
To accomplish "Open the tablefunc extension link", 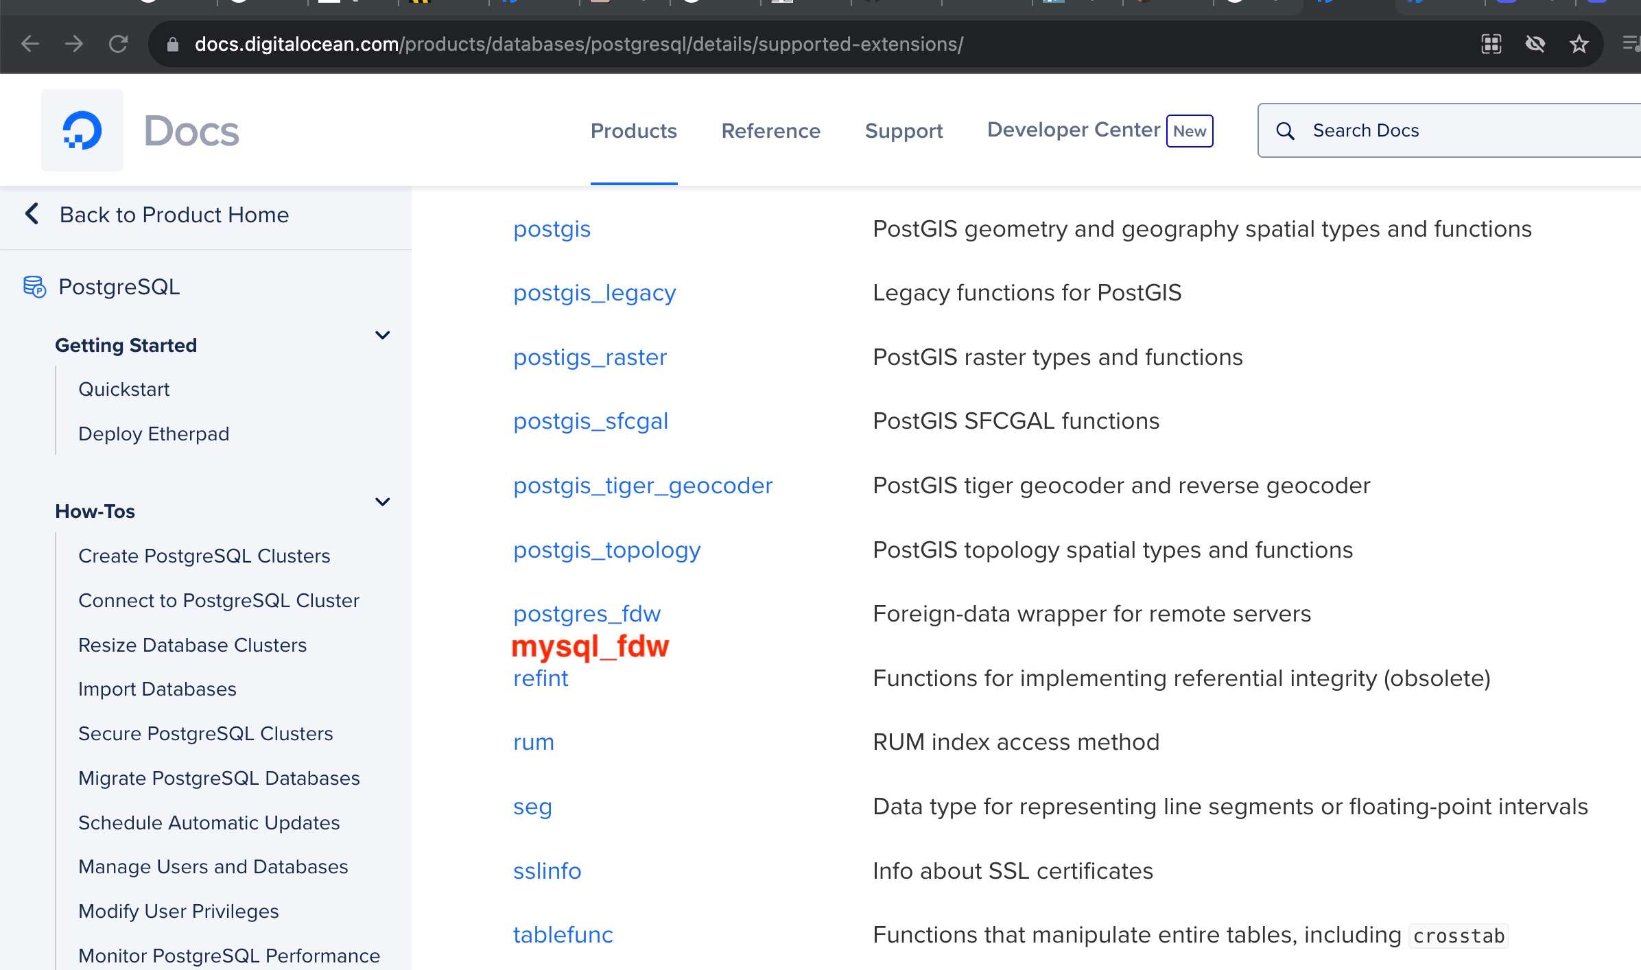I will coord(563,936).
